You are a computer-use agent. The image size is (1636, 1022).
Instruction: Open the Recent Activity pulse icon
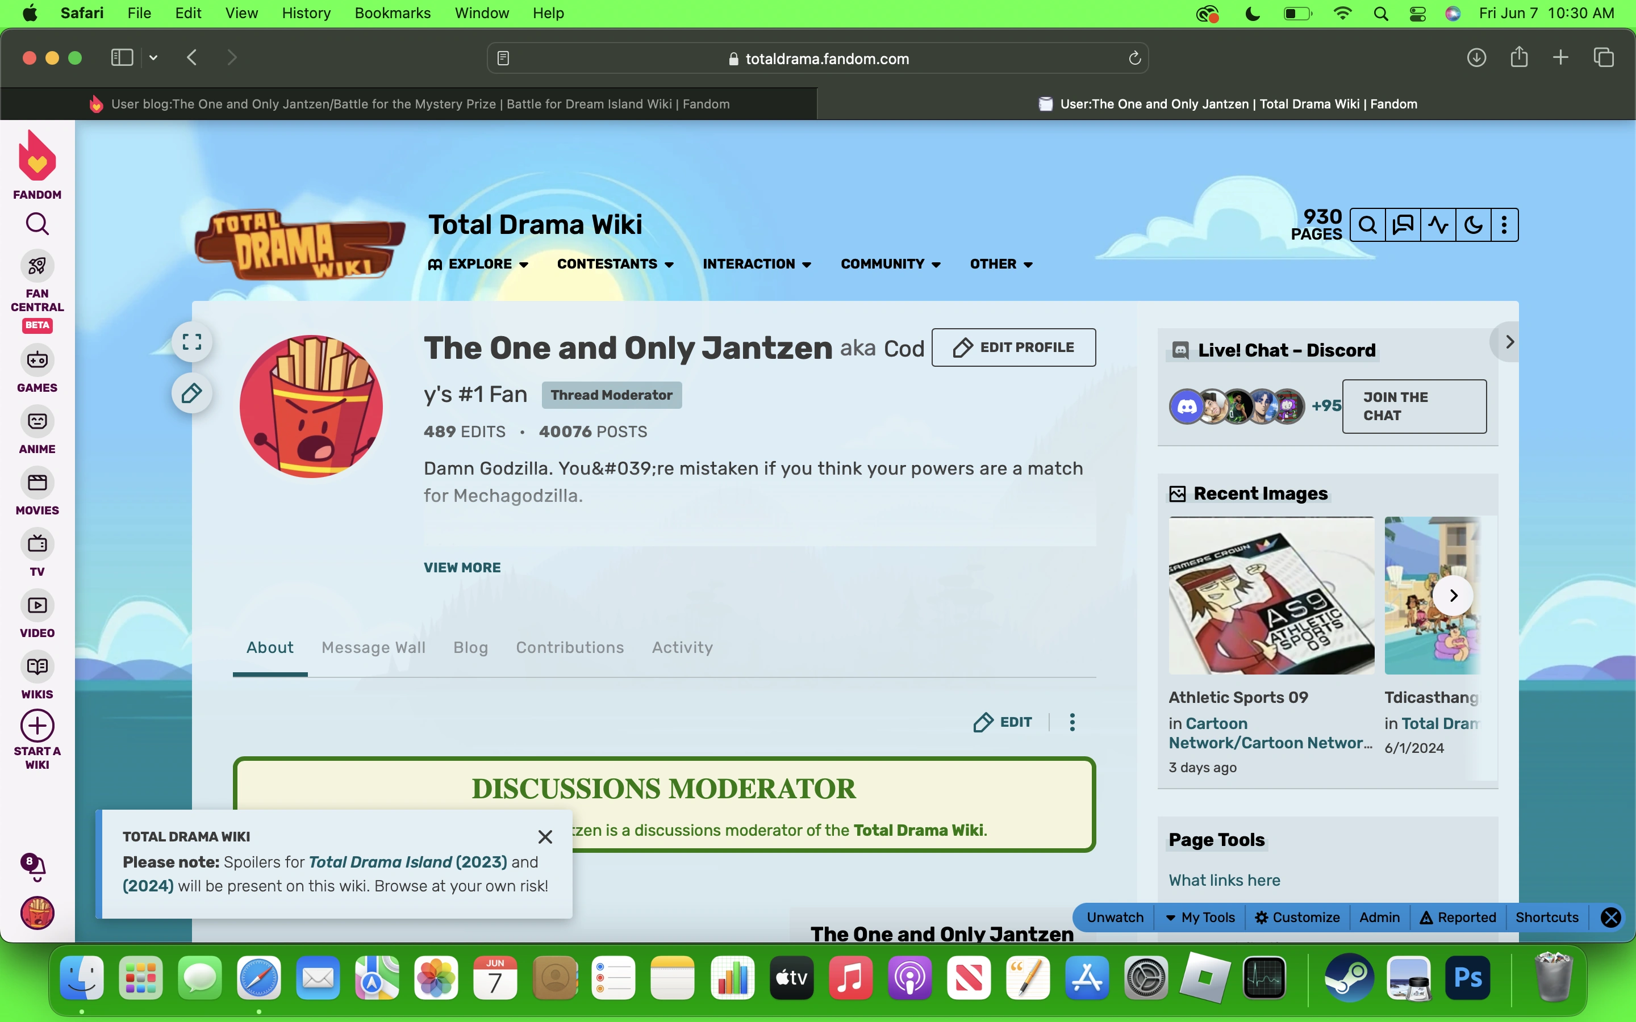[1438, 225]
